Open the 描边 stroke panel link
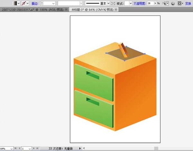The image size is (193, 151). 35,4
